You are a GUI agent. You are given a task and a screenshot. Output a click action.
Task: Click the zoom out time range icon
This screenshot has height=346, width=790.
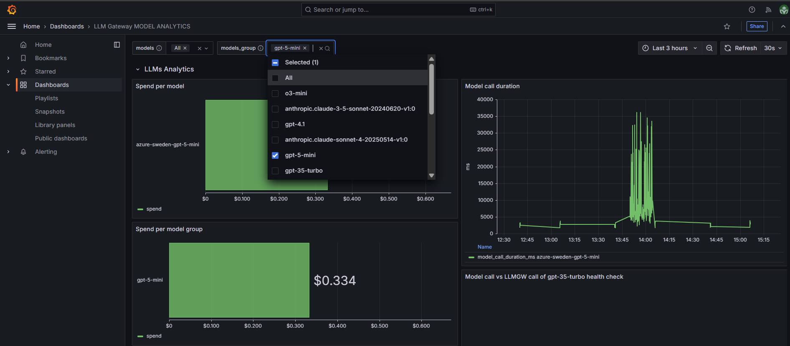(709, 48)
